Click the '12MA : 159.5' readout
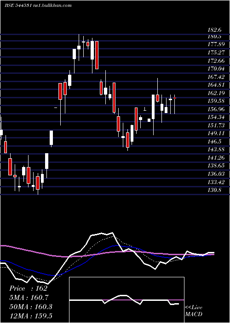The image size is (230, 323). coord(31,316)
